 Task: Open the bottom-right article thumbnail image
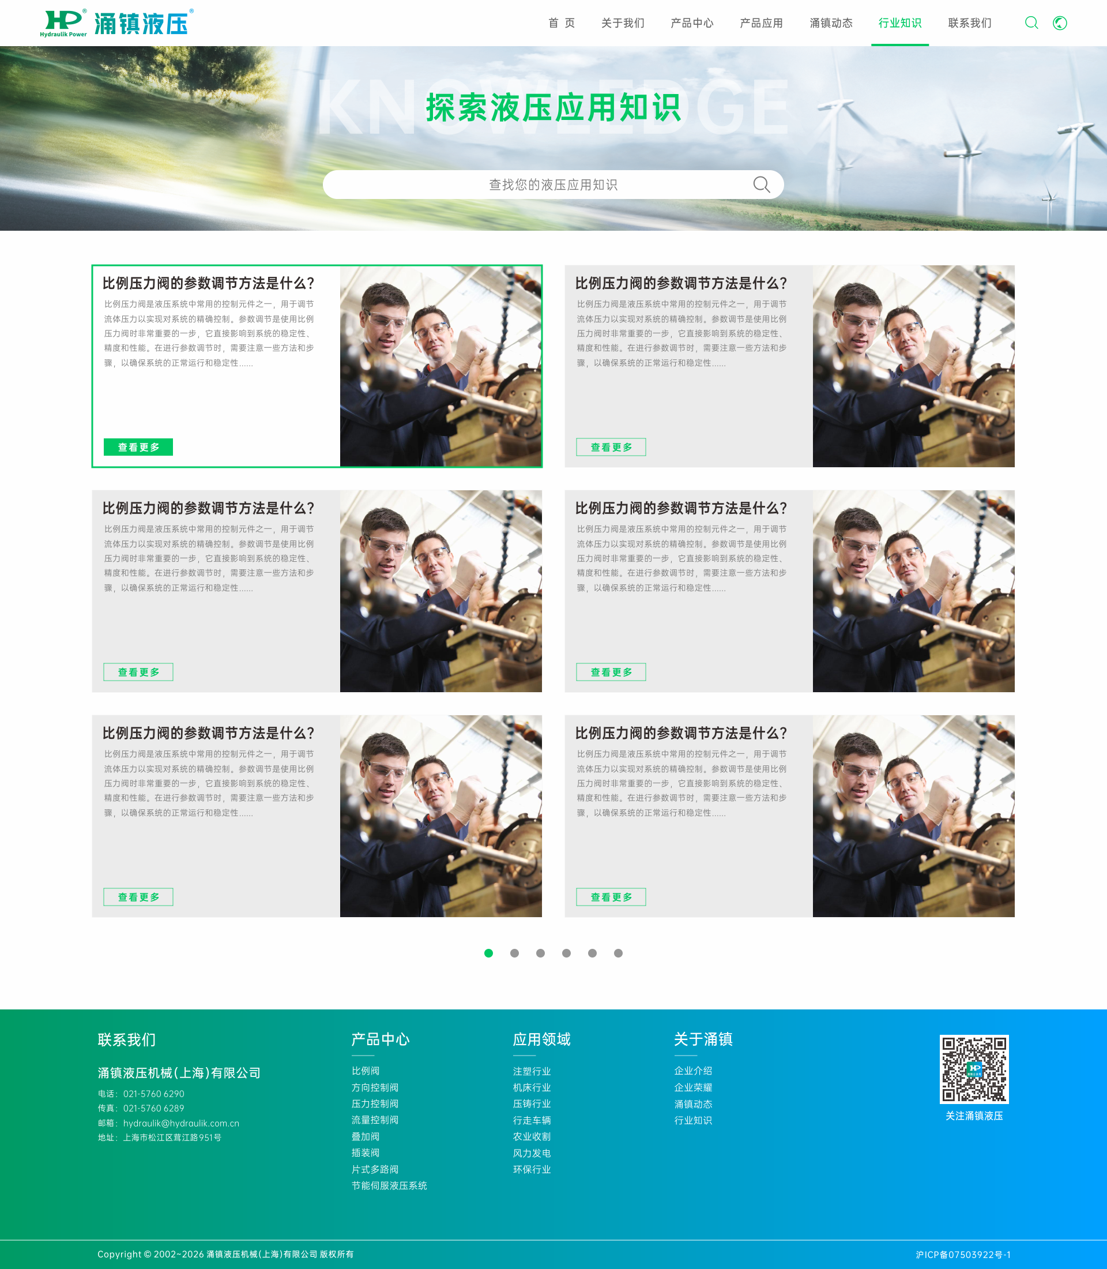[x=913, y=816]
